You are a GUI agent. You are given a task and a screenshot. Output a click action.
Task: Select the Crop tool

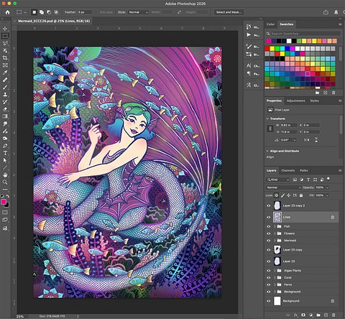point(5,58)
